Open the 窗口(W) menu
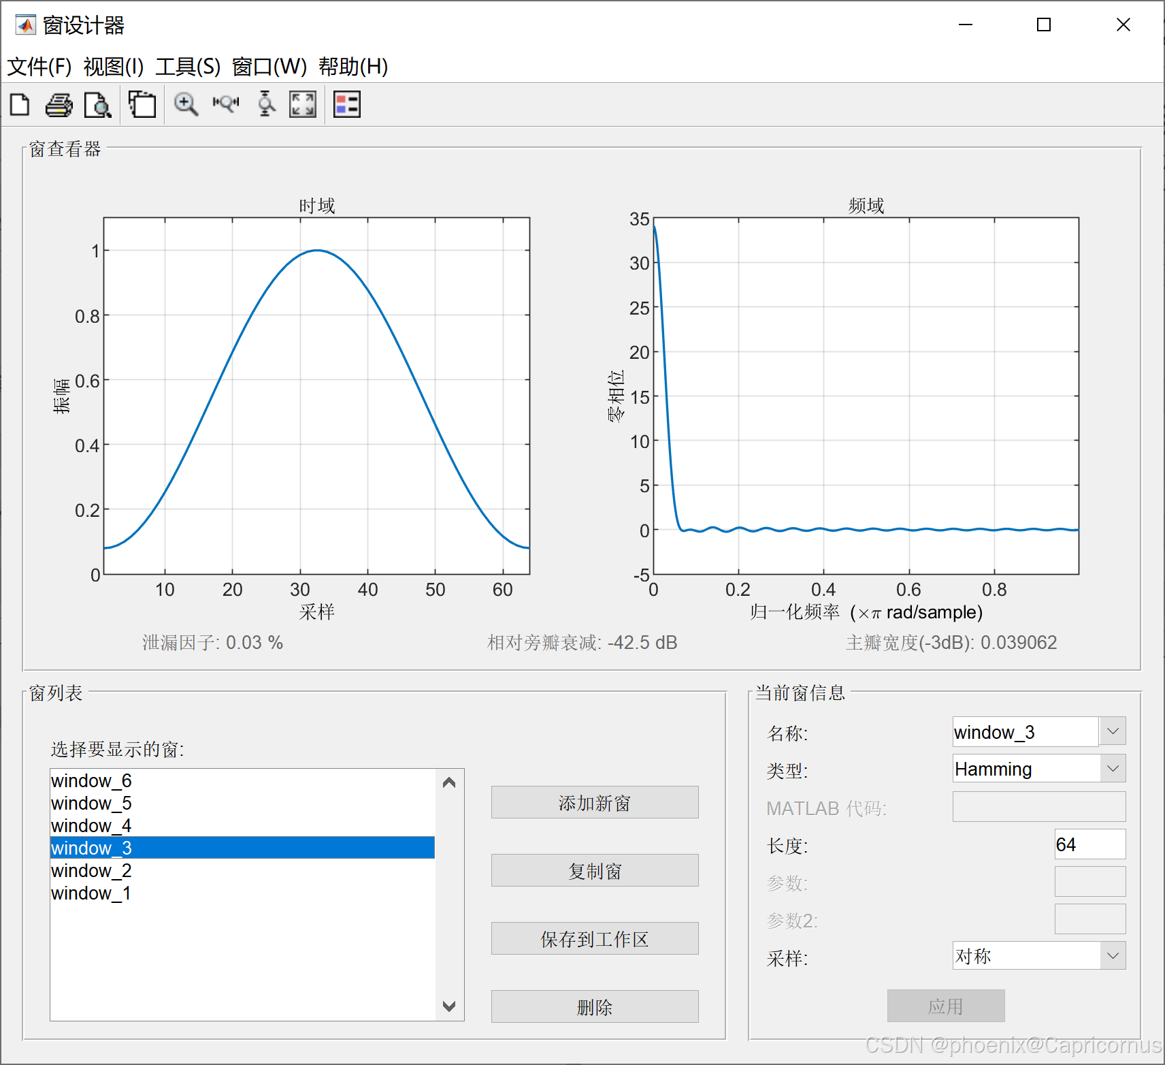This screenshot has width=1165, height=1065. point(269,67)
